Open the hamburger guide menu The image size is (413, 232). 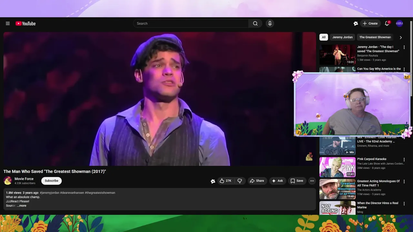pyautogui.click(x=8, y=24)
